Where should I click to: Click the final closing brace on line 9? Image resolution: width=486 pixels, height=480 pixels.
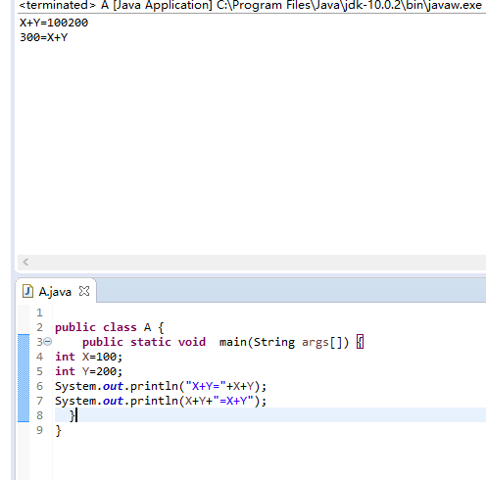[59, 430]
